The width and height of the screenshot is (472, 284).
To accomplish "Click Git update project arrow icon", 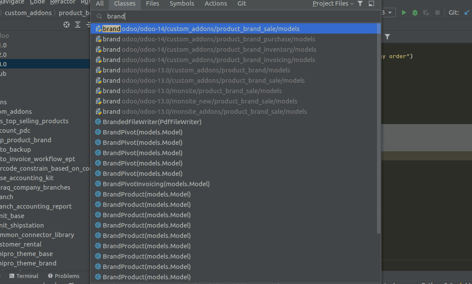I will pyautogui.click(x=467, y=12).
